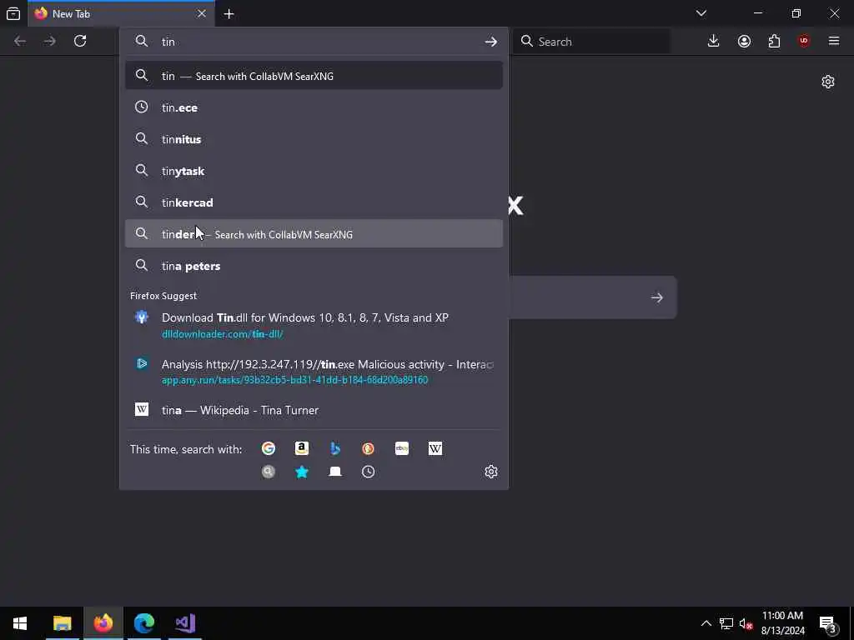The height and width of the screenshot is (640, 854).
Task: Select the tinnitus search suggestion
Action: [314, 139]
